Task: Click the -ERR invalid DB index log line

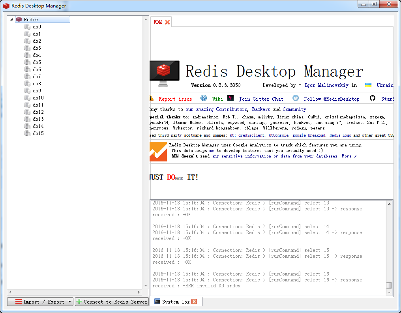Action: [x=197, y=286]
